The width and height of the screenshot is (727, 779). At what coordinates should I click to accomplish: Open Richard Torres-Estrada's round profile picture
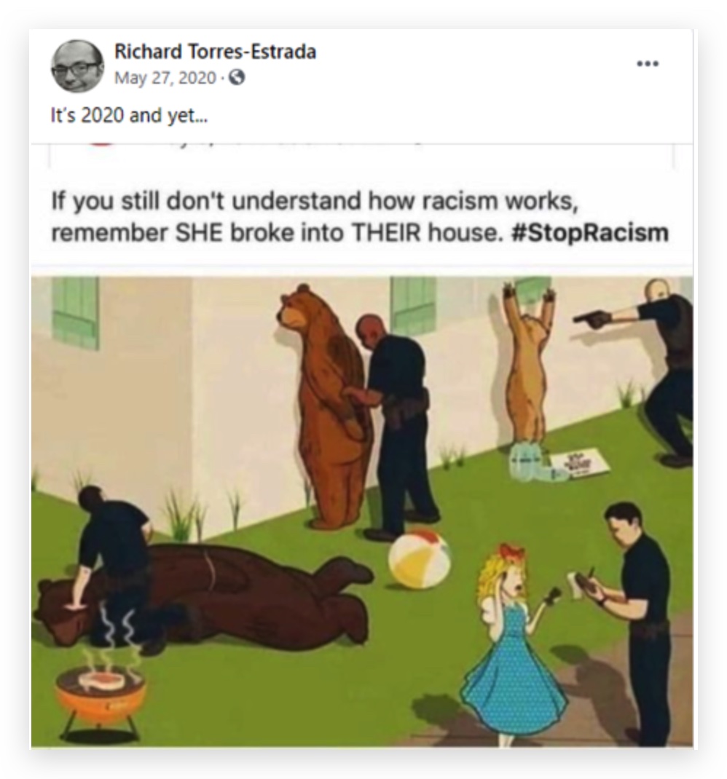coord(77,66)
